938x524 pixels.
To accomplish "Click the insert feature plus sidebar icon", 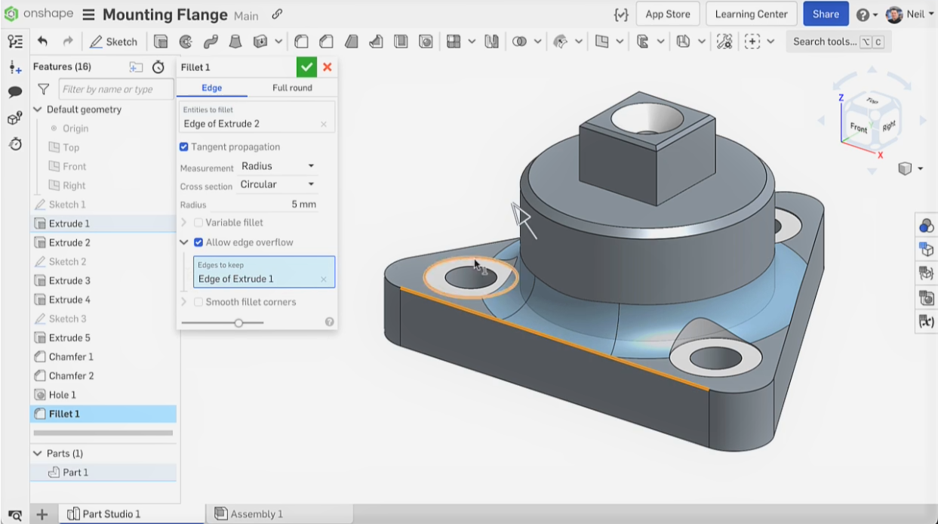I will pos(15,67).
